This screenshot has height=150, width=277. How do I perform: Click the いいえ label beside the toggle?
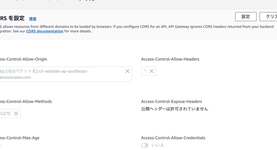(158, 145)
